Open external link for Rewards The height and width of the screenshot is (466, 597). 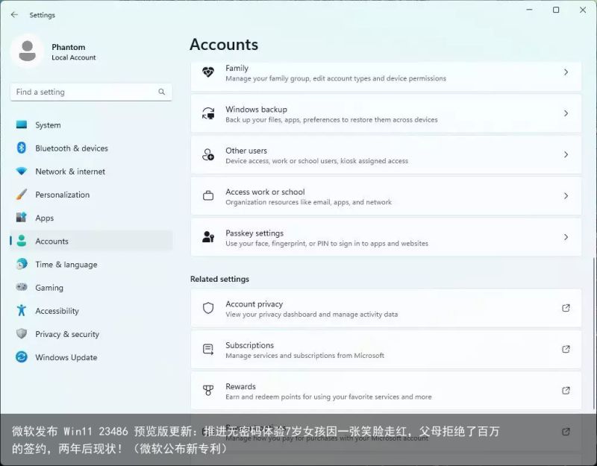coord(566,390)
